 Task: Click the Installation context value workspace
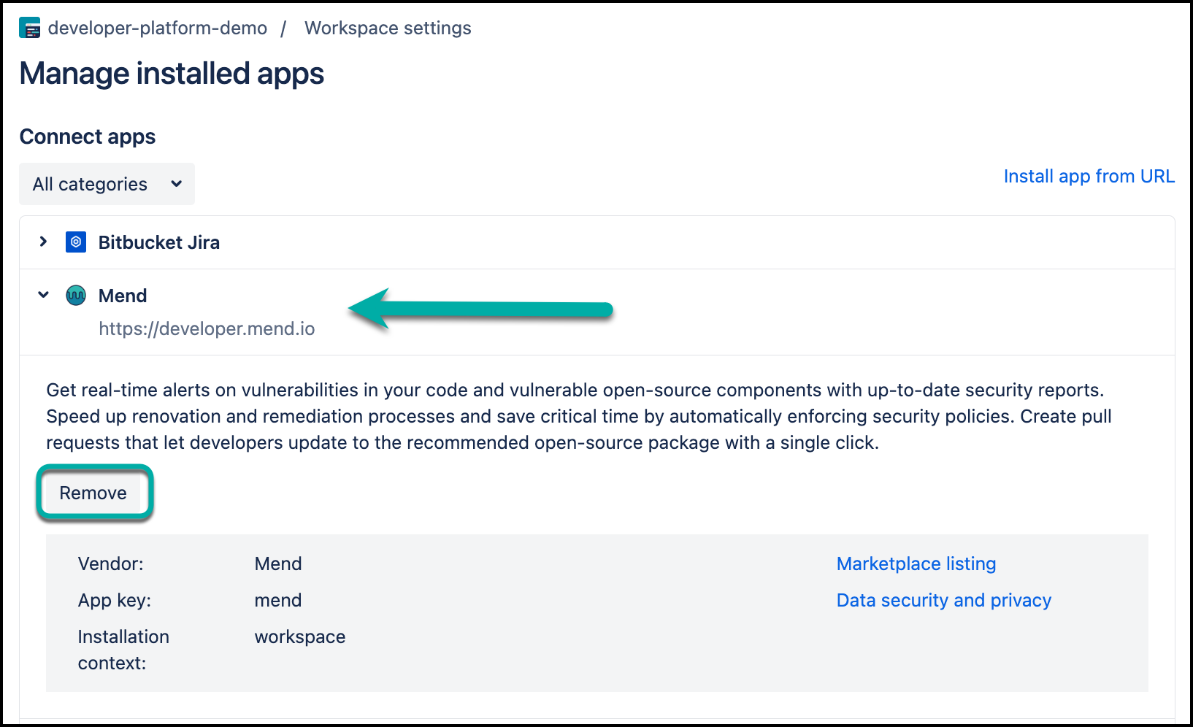click(299, 636)
